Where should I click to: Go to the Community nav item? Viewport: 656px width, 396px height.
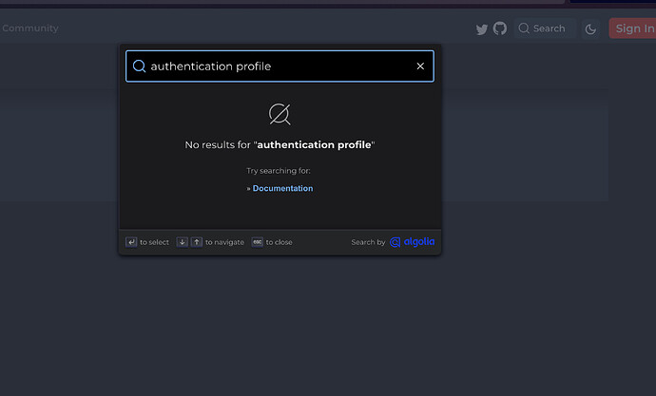pyautogui.click(x=30, y=28)
